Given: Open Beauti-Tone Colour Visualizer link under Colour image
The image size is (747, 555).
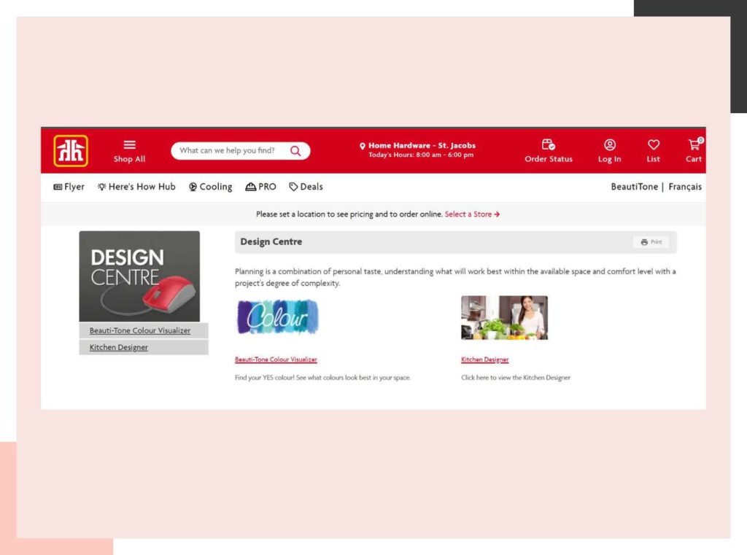Looking at the screenshot, I should pos(276,360).
